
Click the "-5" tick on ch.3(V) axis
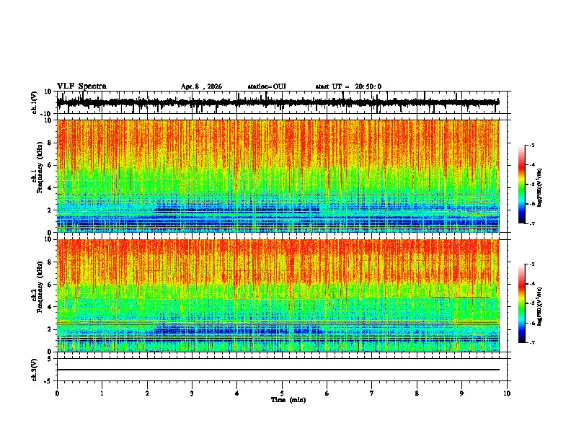(x=49, y=380)
